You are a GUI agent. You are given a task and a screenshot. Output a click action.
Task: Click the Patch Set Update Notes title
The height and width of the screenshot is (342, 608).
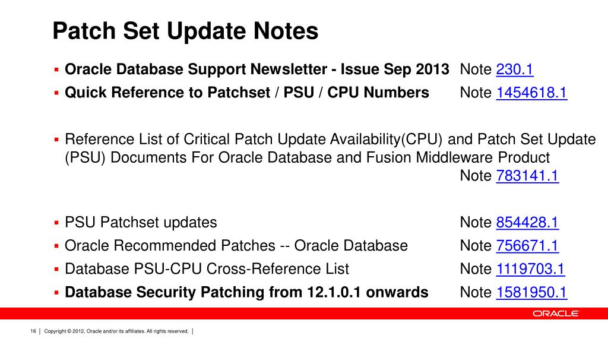(x=185, y=31)
